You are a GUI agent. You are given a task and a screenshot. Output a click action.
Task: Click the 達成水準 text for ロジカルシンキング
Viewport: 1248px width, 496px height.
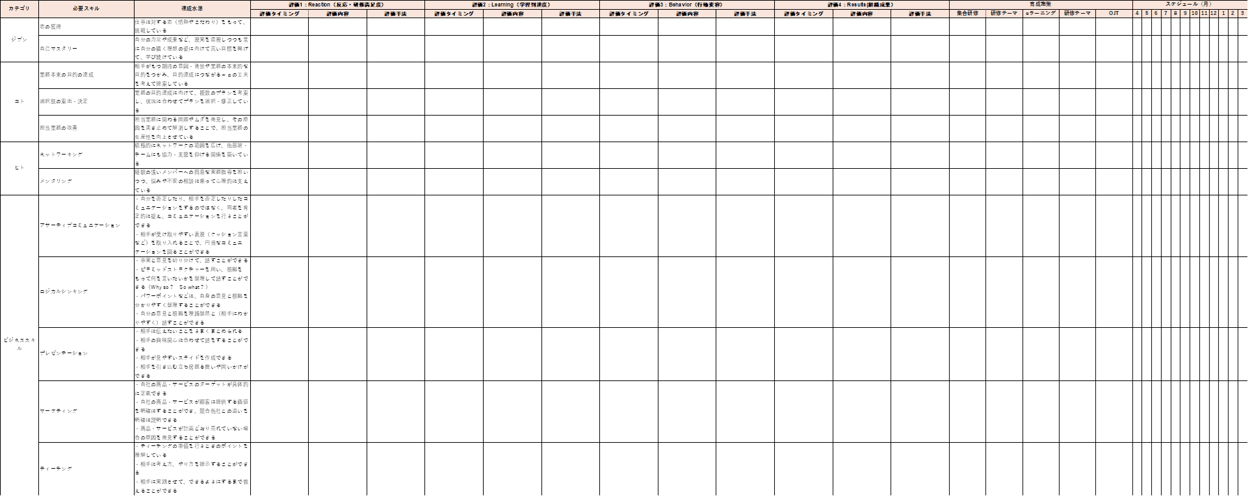pos(192,291)
